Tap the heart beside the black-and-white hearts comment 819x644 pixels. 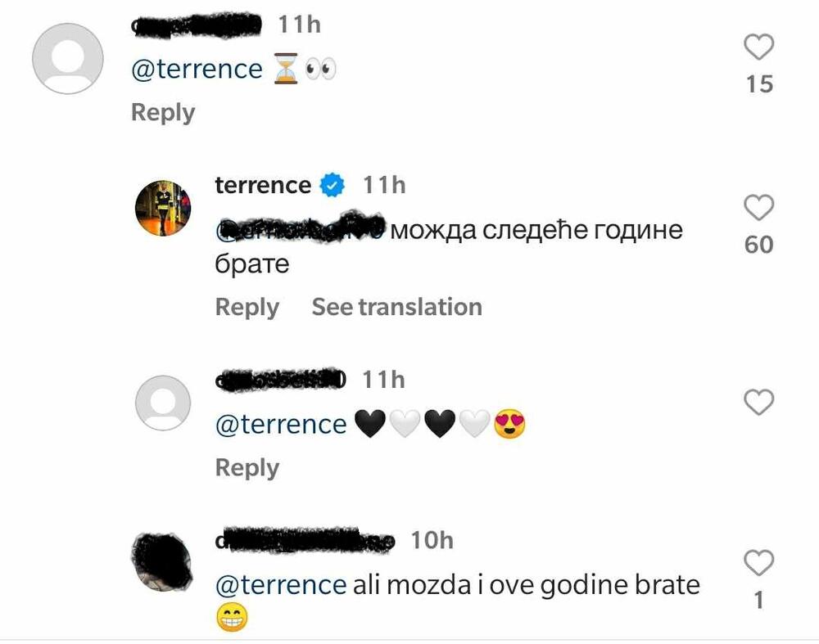759,402
